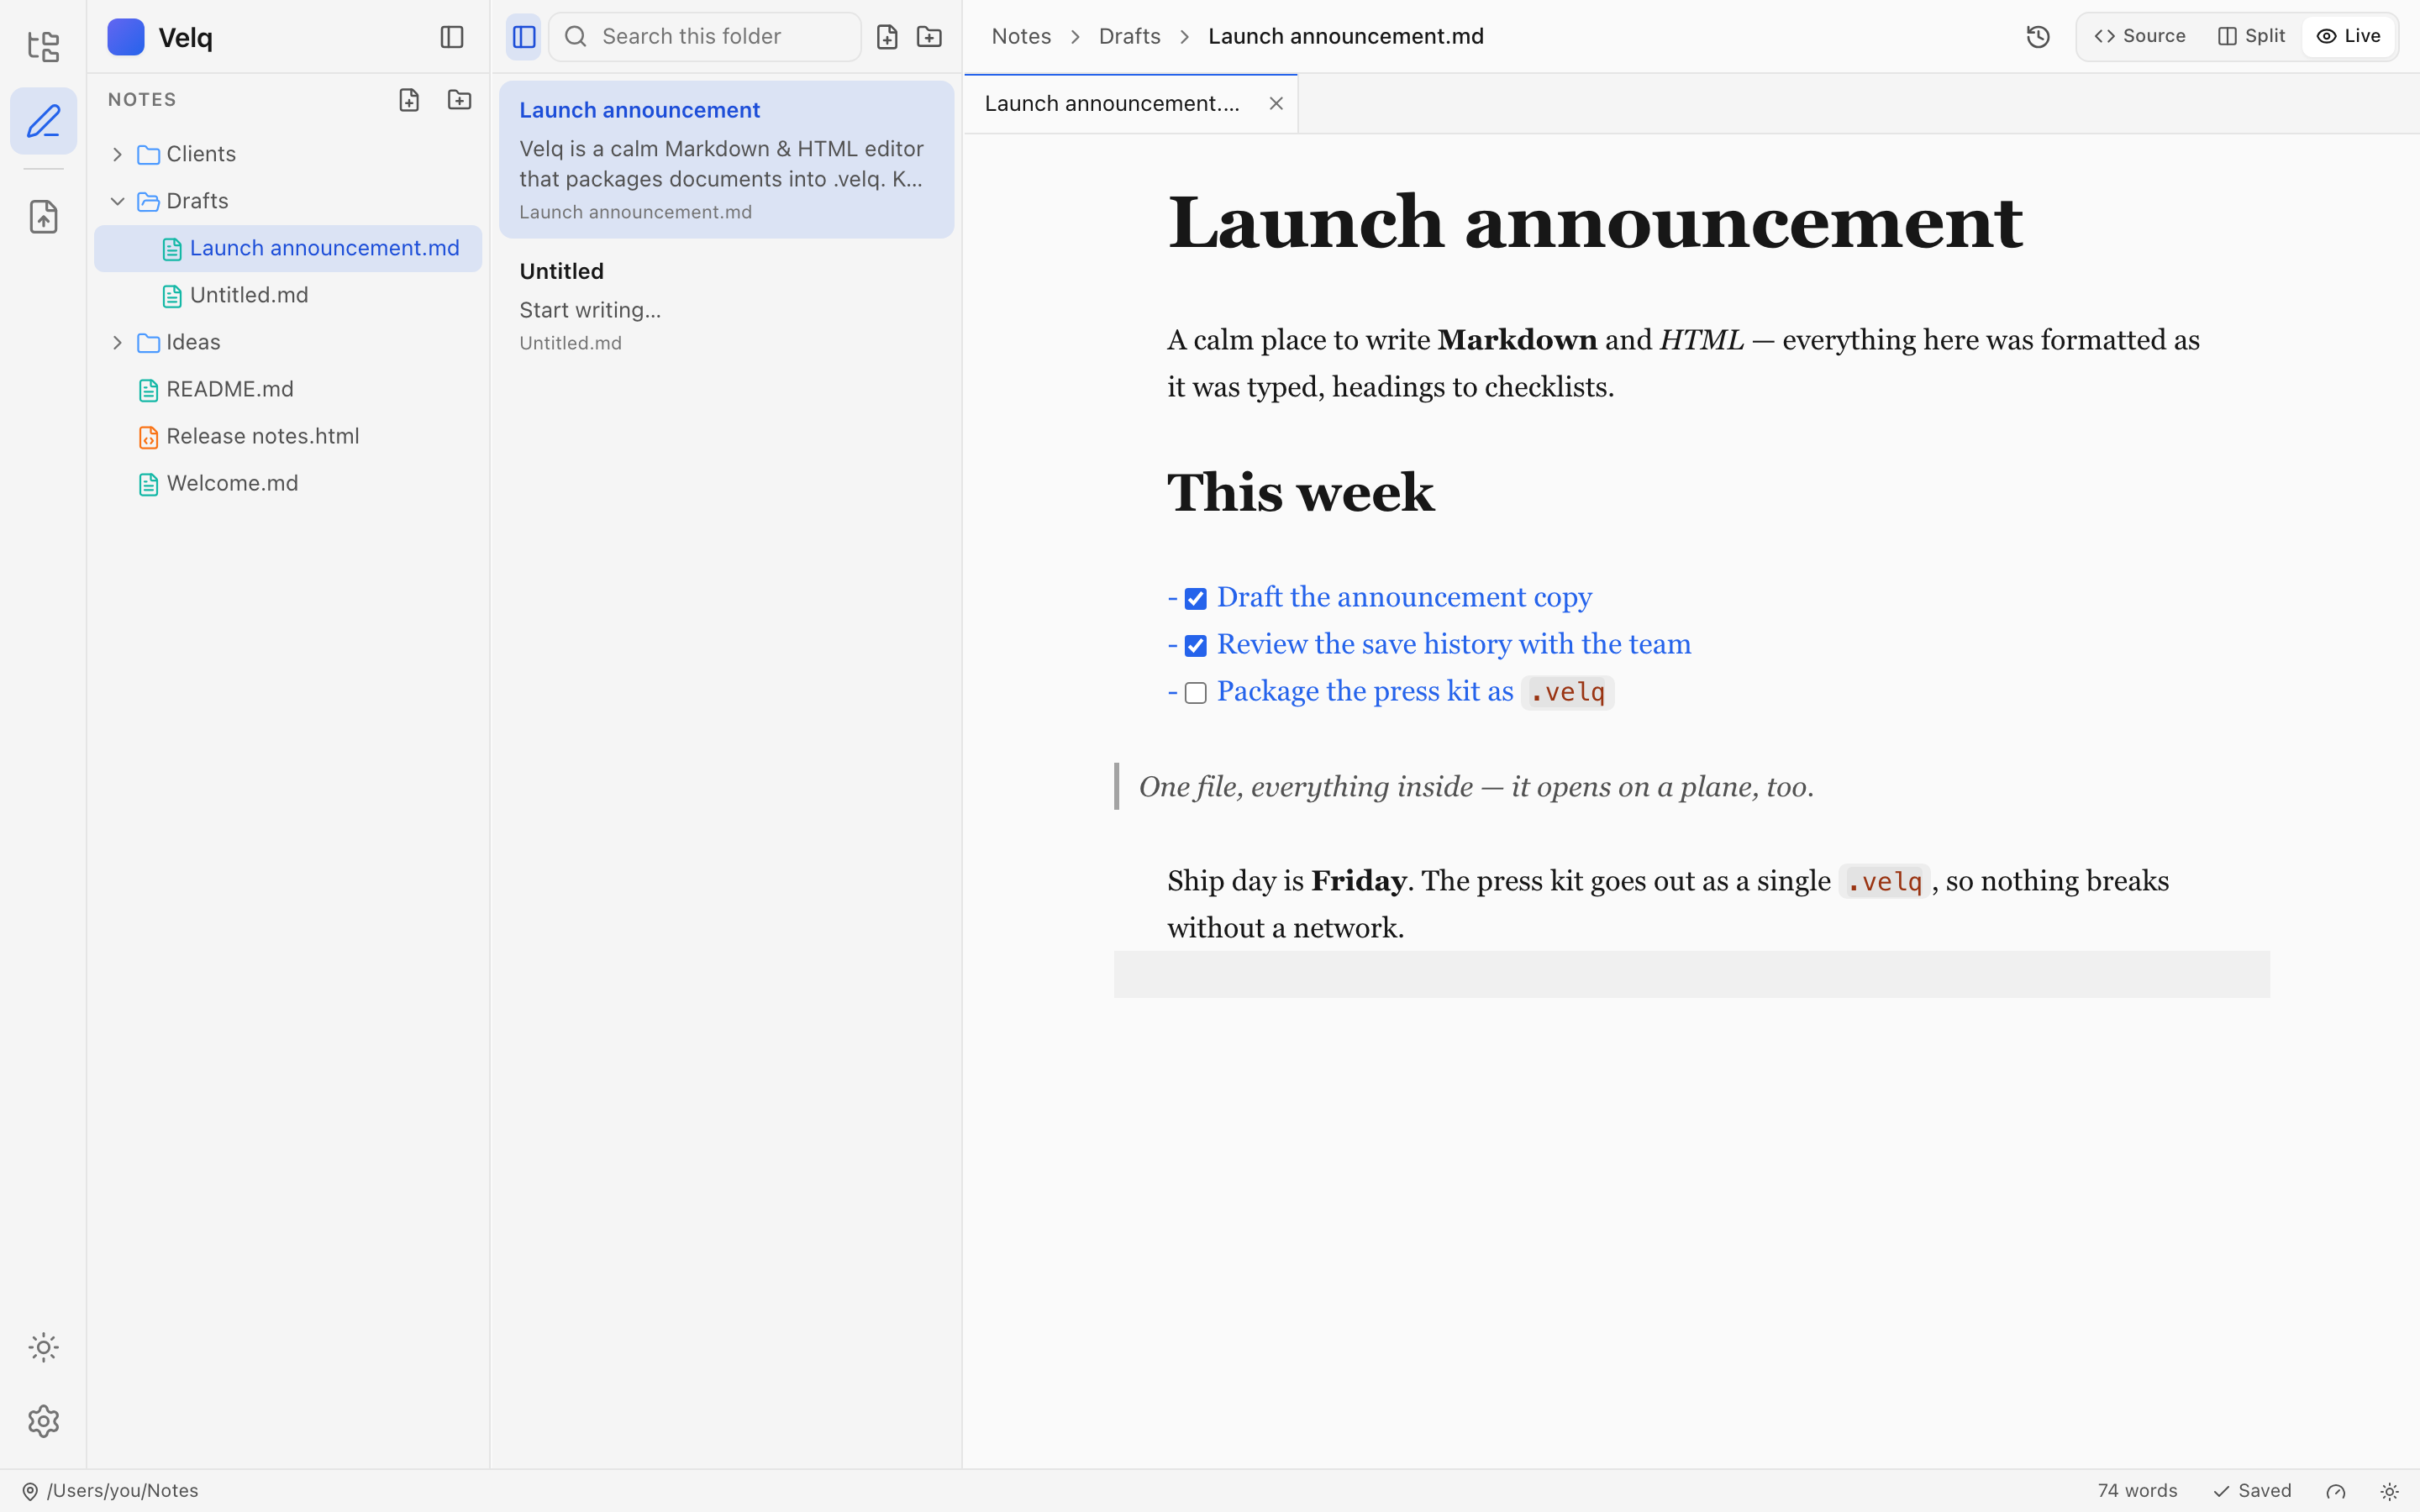The height and width of the screenshot is (1512, 2420).
Task: Open the Untitled note card
Action: (727, 306)
